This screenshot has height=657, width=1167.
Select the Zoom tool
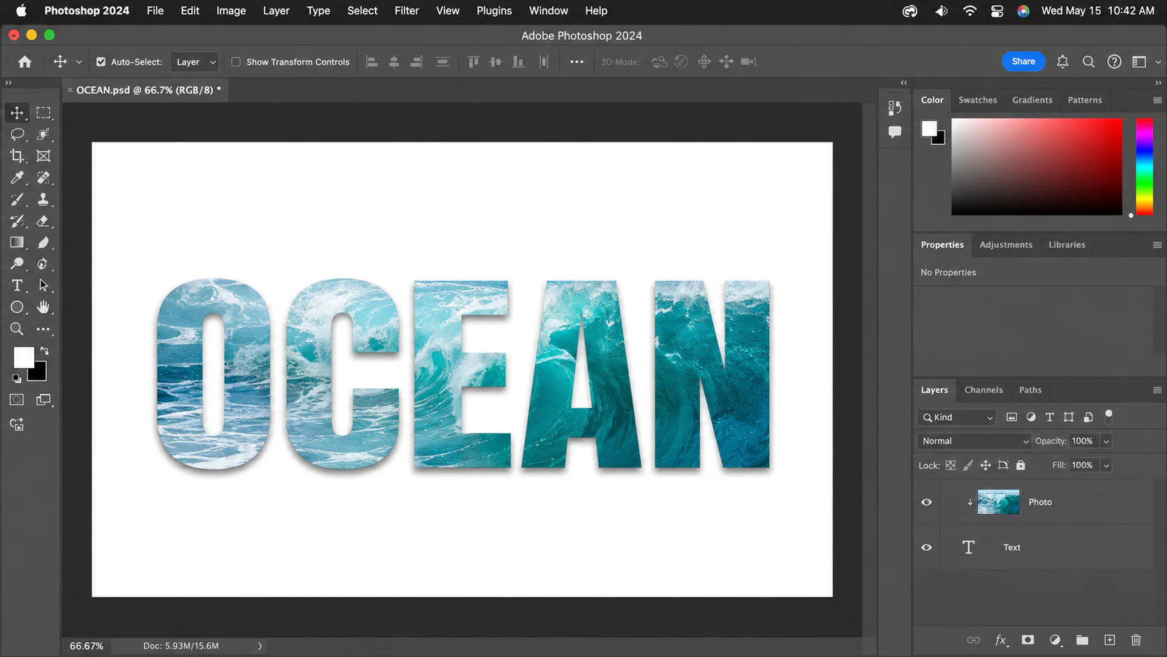coord(17,329)
